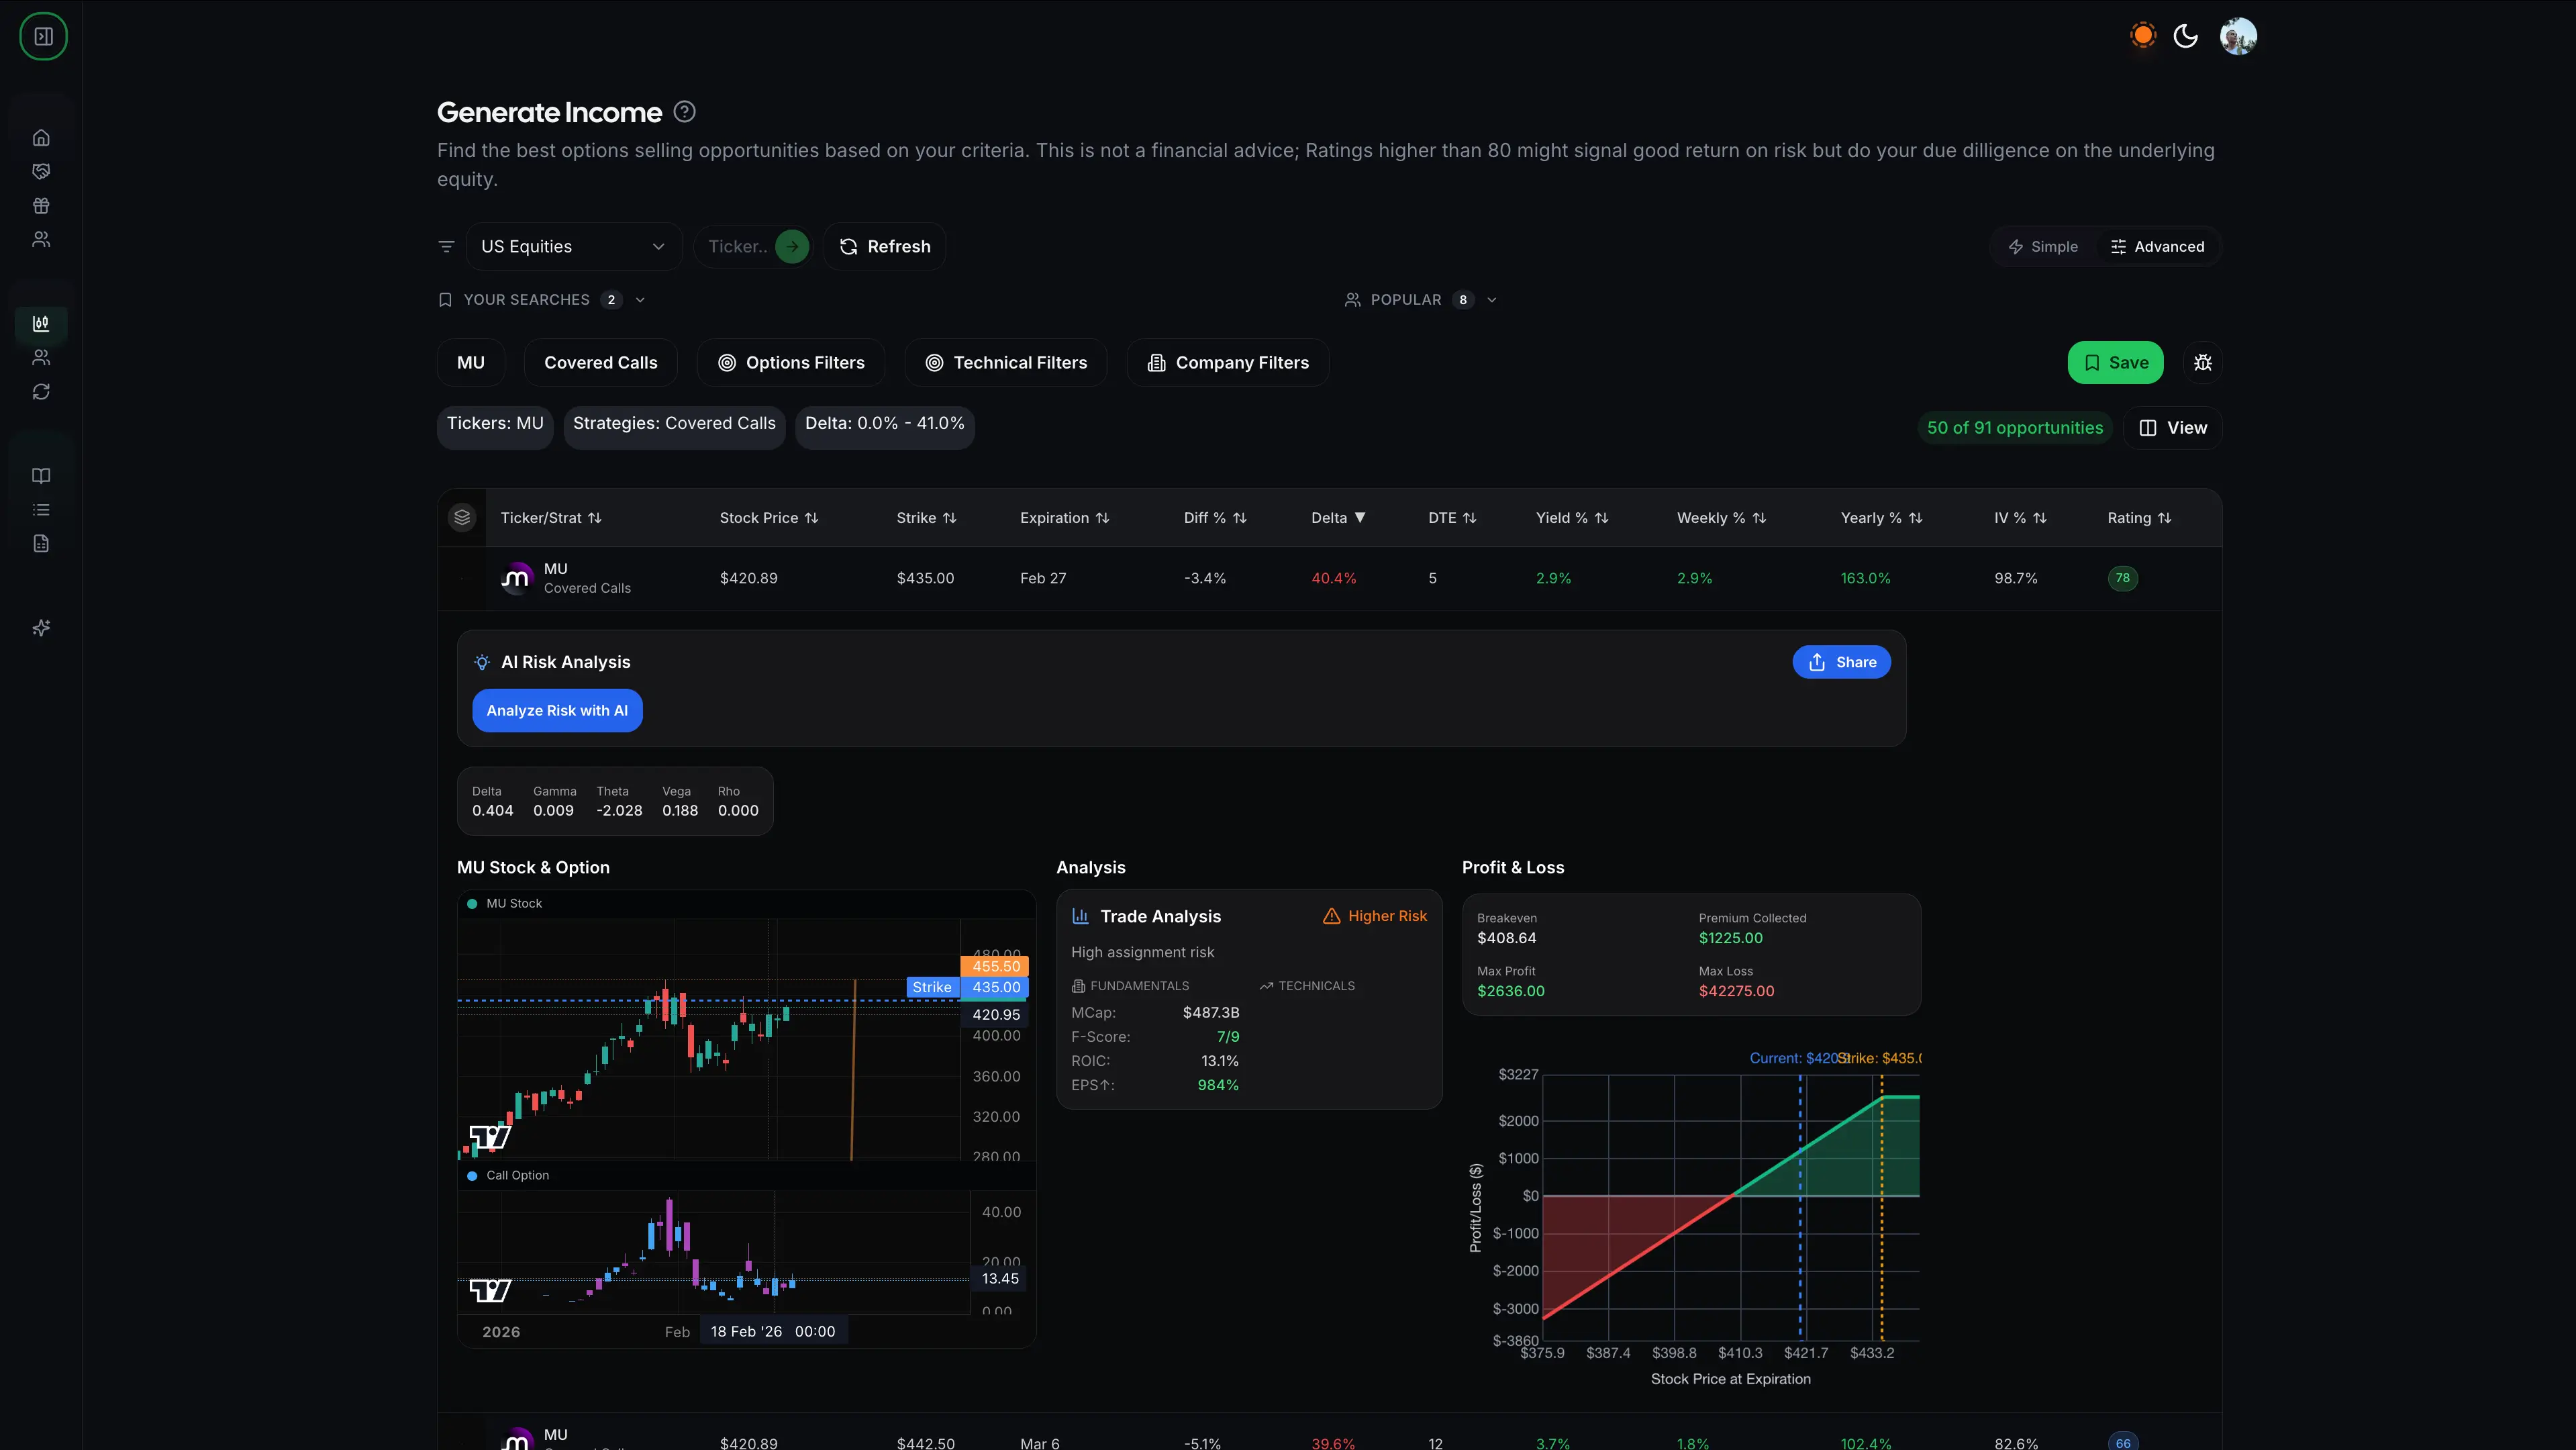Open the home icon in sidebar
The height and width of the screenshot is (1450, 2576).
(41, 138)
